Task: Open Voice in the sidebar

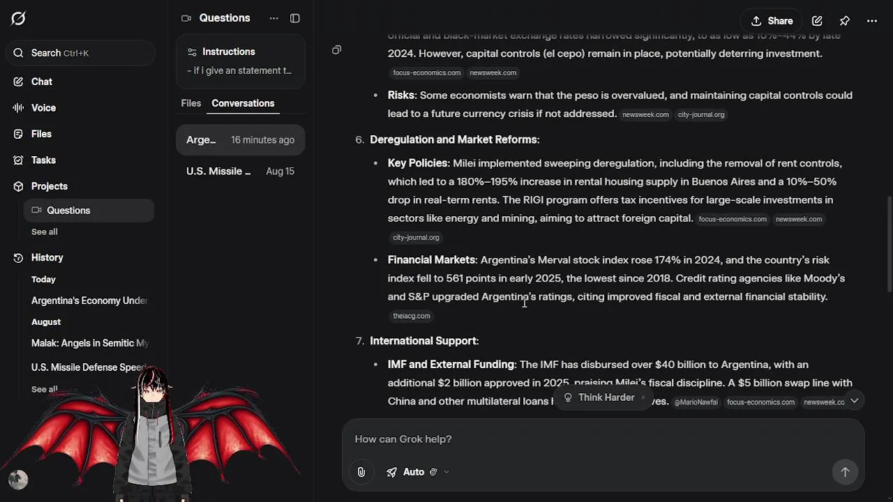Action: click(x=43, y=108)
